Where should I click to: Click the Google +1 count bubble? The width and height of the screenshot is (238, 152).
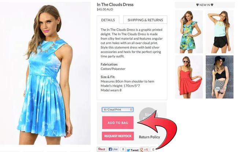coord(153,149)
